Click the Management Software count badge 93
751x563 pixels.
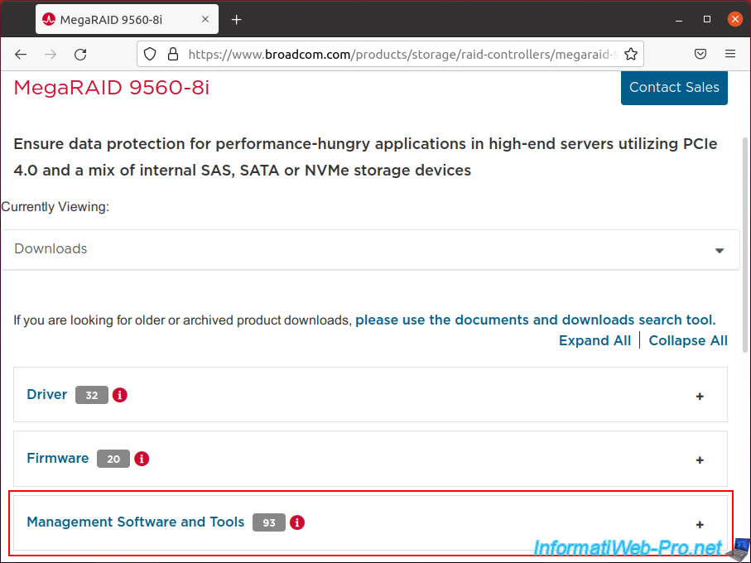269,522
